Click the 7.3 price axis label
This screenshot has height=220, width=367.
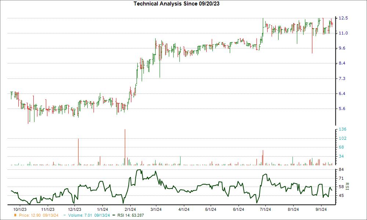coord(342,78)
